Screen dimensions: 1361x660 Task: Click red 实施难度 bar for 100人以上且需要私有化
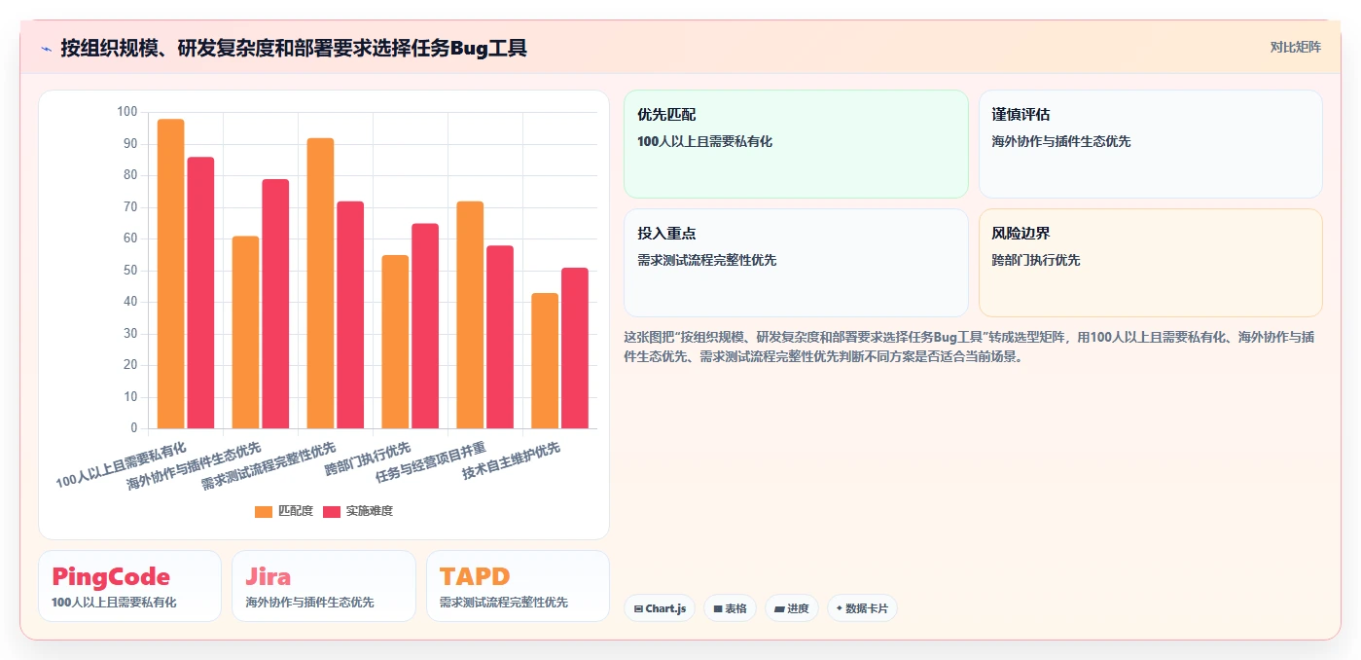(x=200, y=293)
